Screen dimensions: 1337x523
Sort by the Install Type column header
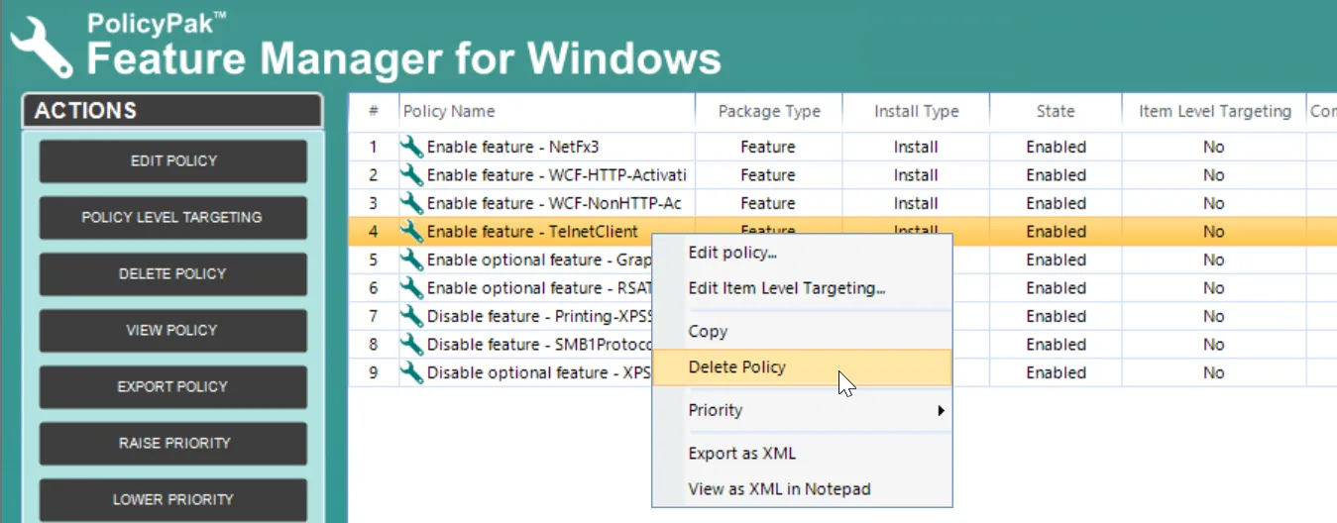tap(916, 112)
